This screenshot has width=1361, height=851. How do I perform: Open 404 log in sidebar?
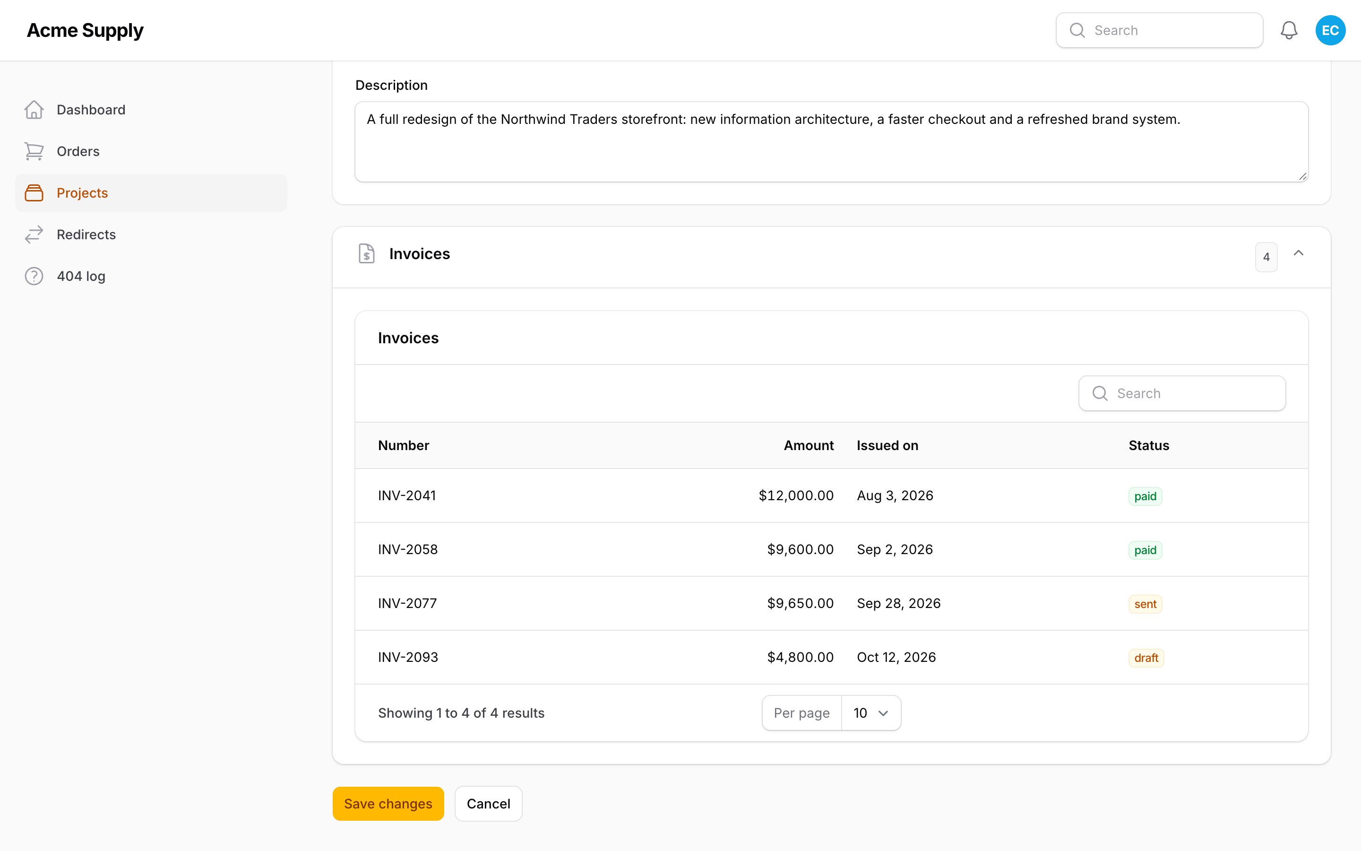(x=151, y=277)
